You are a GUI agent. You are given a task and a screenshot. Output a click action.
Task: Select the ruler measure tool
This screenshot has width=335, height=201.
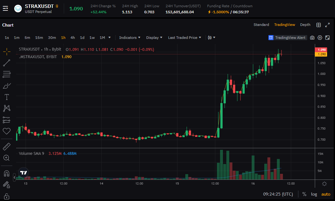7,146
